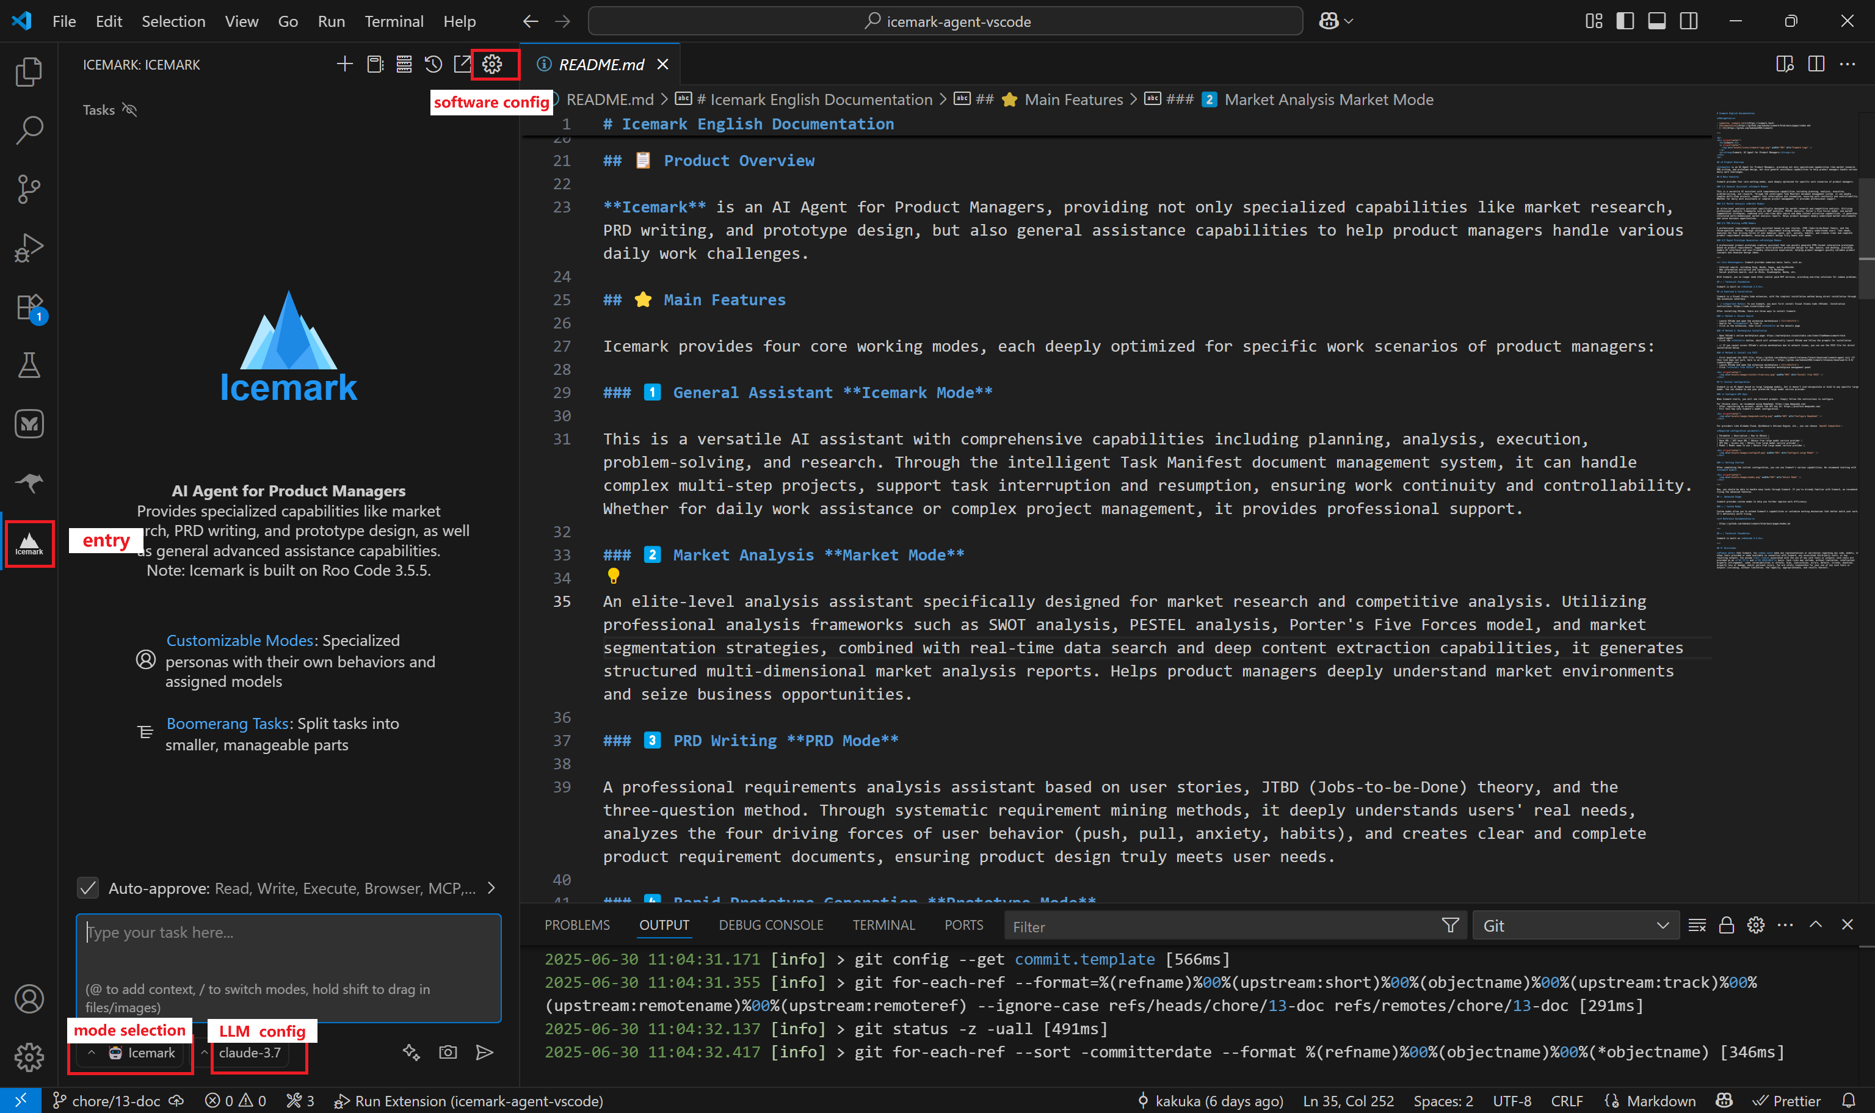
Task: Open the Source Control view
Action: (x=29, y=188)
